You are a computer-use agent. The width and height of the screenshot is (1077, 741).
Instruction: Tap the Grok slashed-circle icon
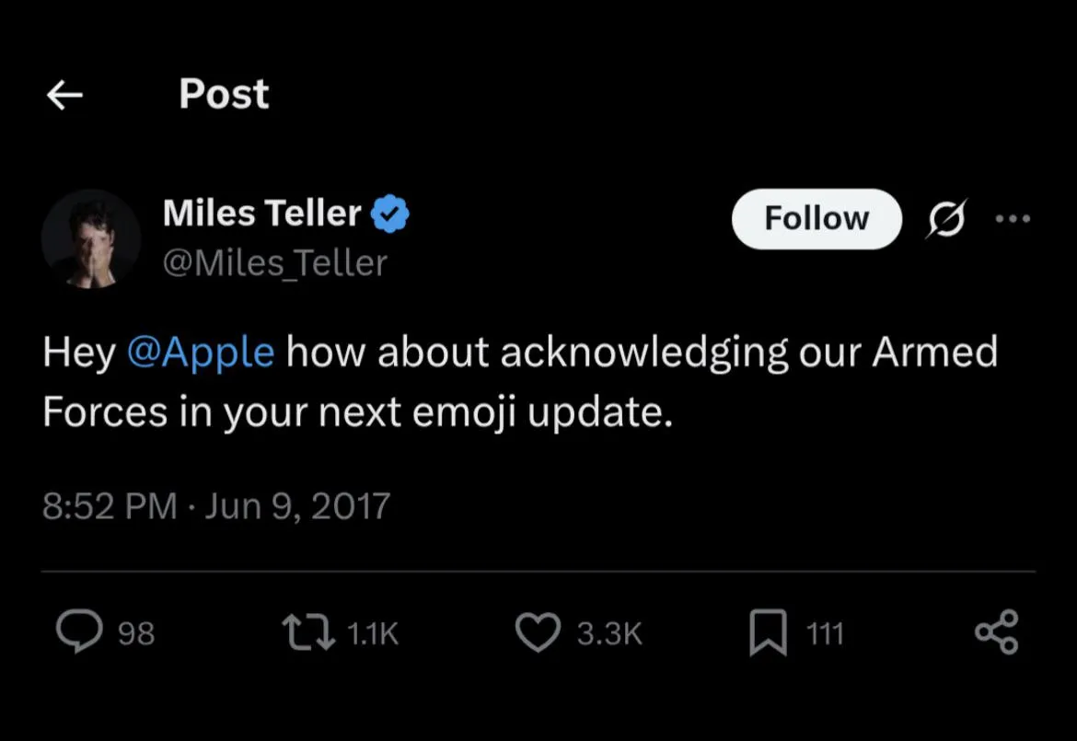[944, 219]
